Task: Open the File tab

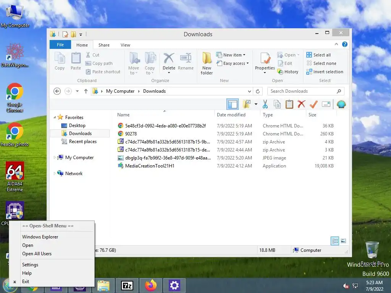Action: click(x=60, y=45)
